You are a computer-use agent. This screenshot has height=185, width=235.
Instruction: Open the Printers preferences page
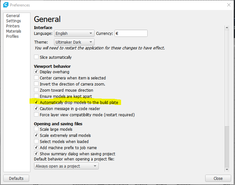pyautogui.click(x=13, y=26)
